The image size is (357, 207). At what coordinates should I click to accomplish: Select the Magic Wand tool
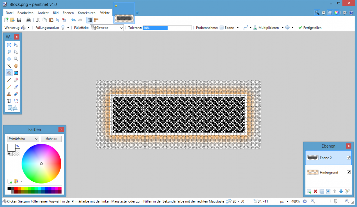pyautogui.click(x=9, y=66)
